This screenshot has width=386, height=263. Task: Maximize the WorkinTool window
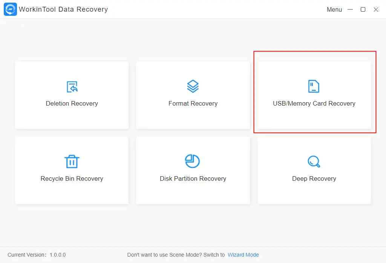(x=363, y=9)
